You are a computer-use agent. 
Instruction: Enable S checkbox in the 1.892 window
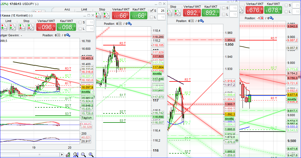point(224,8)
